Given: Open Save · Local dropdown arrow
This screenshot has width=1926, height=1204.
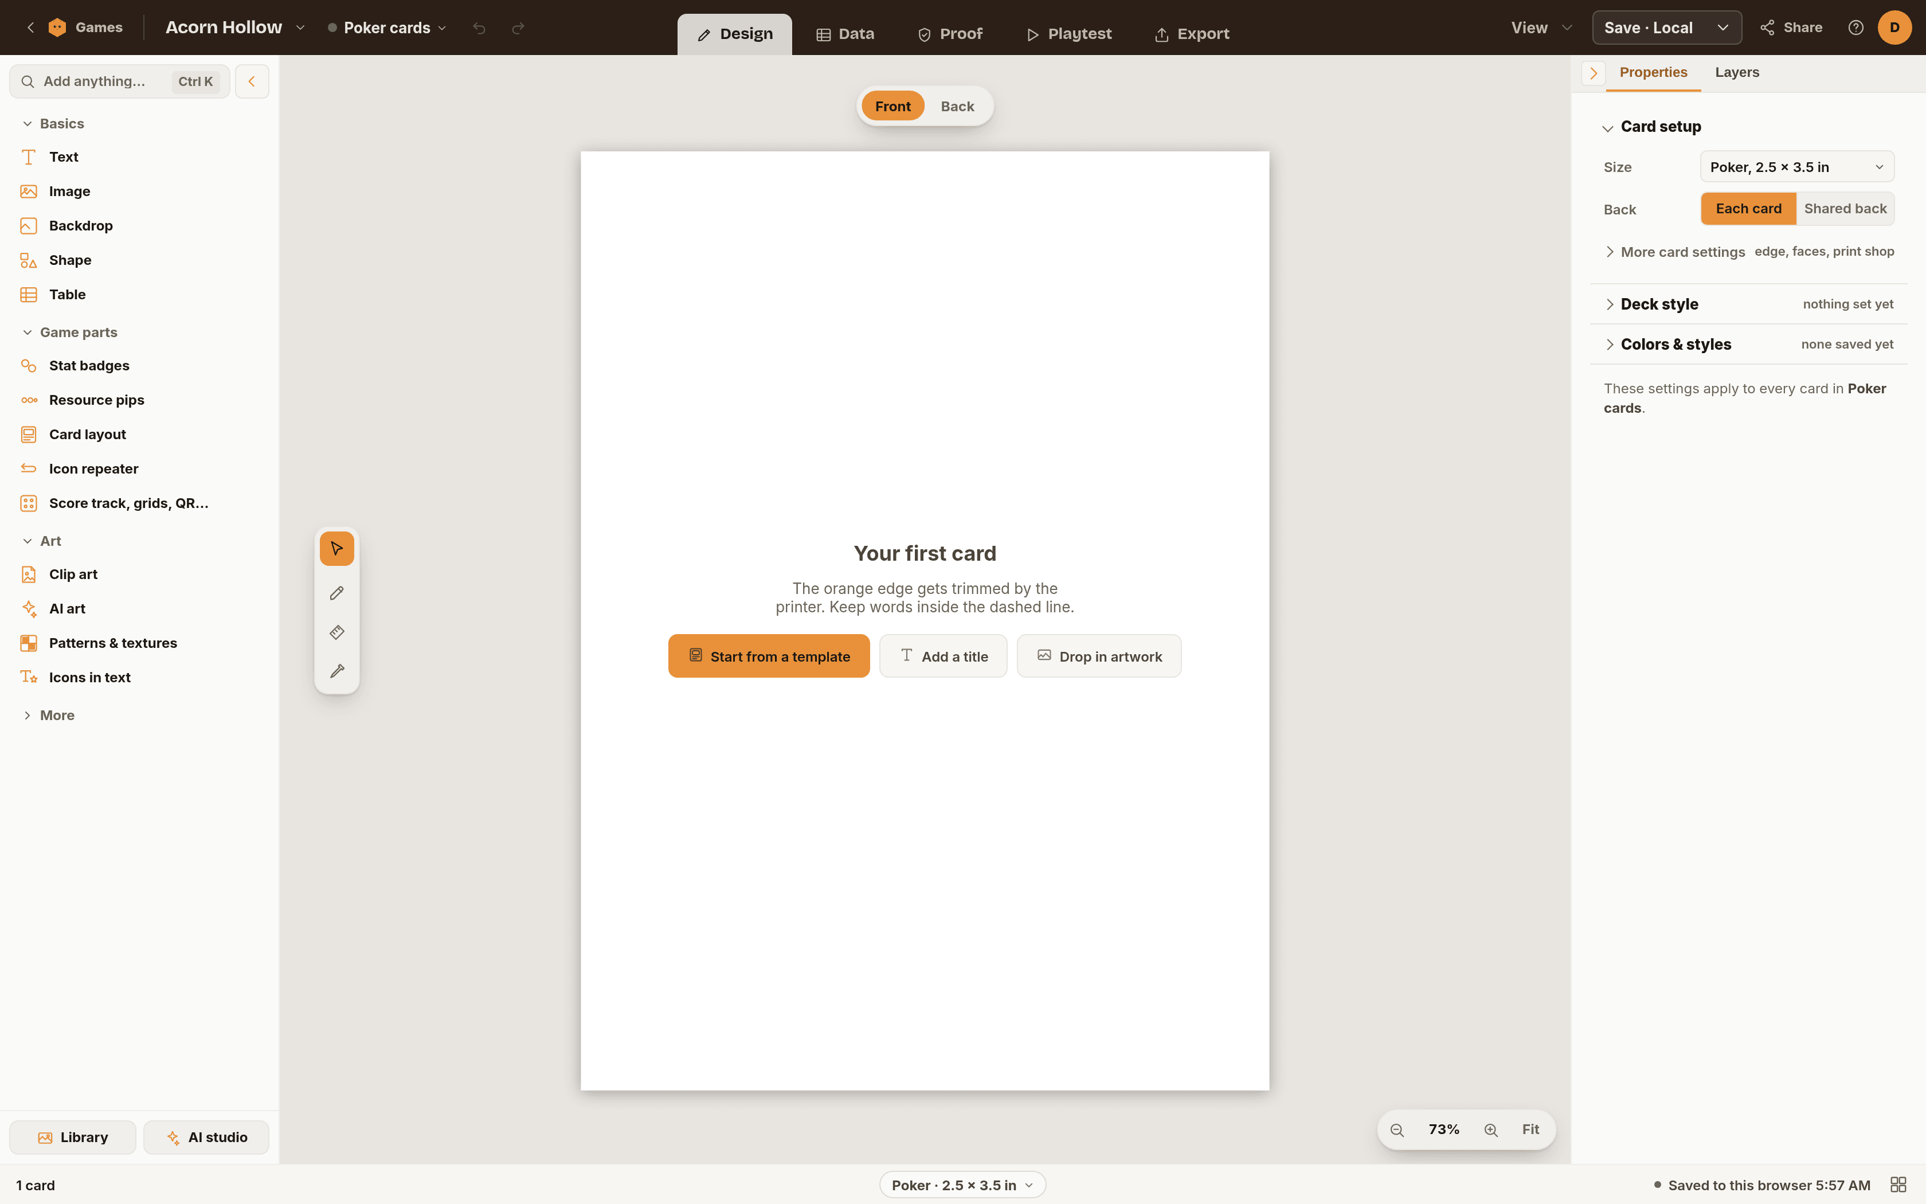Looking at the screenshot, I should click(1723, 28).
